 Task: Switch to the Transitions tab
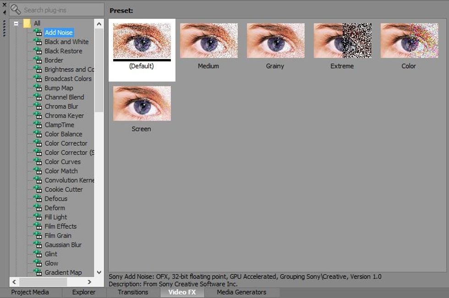[132, 292]
